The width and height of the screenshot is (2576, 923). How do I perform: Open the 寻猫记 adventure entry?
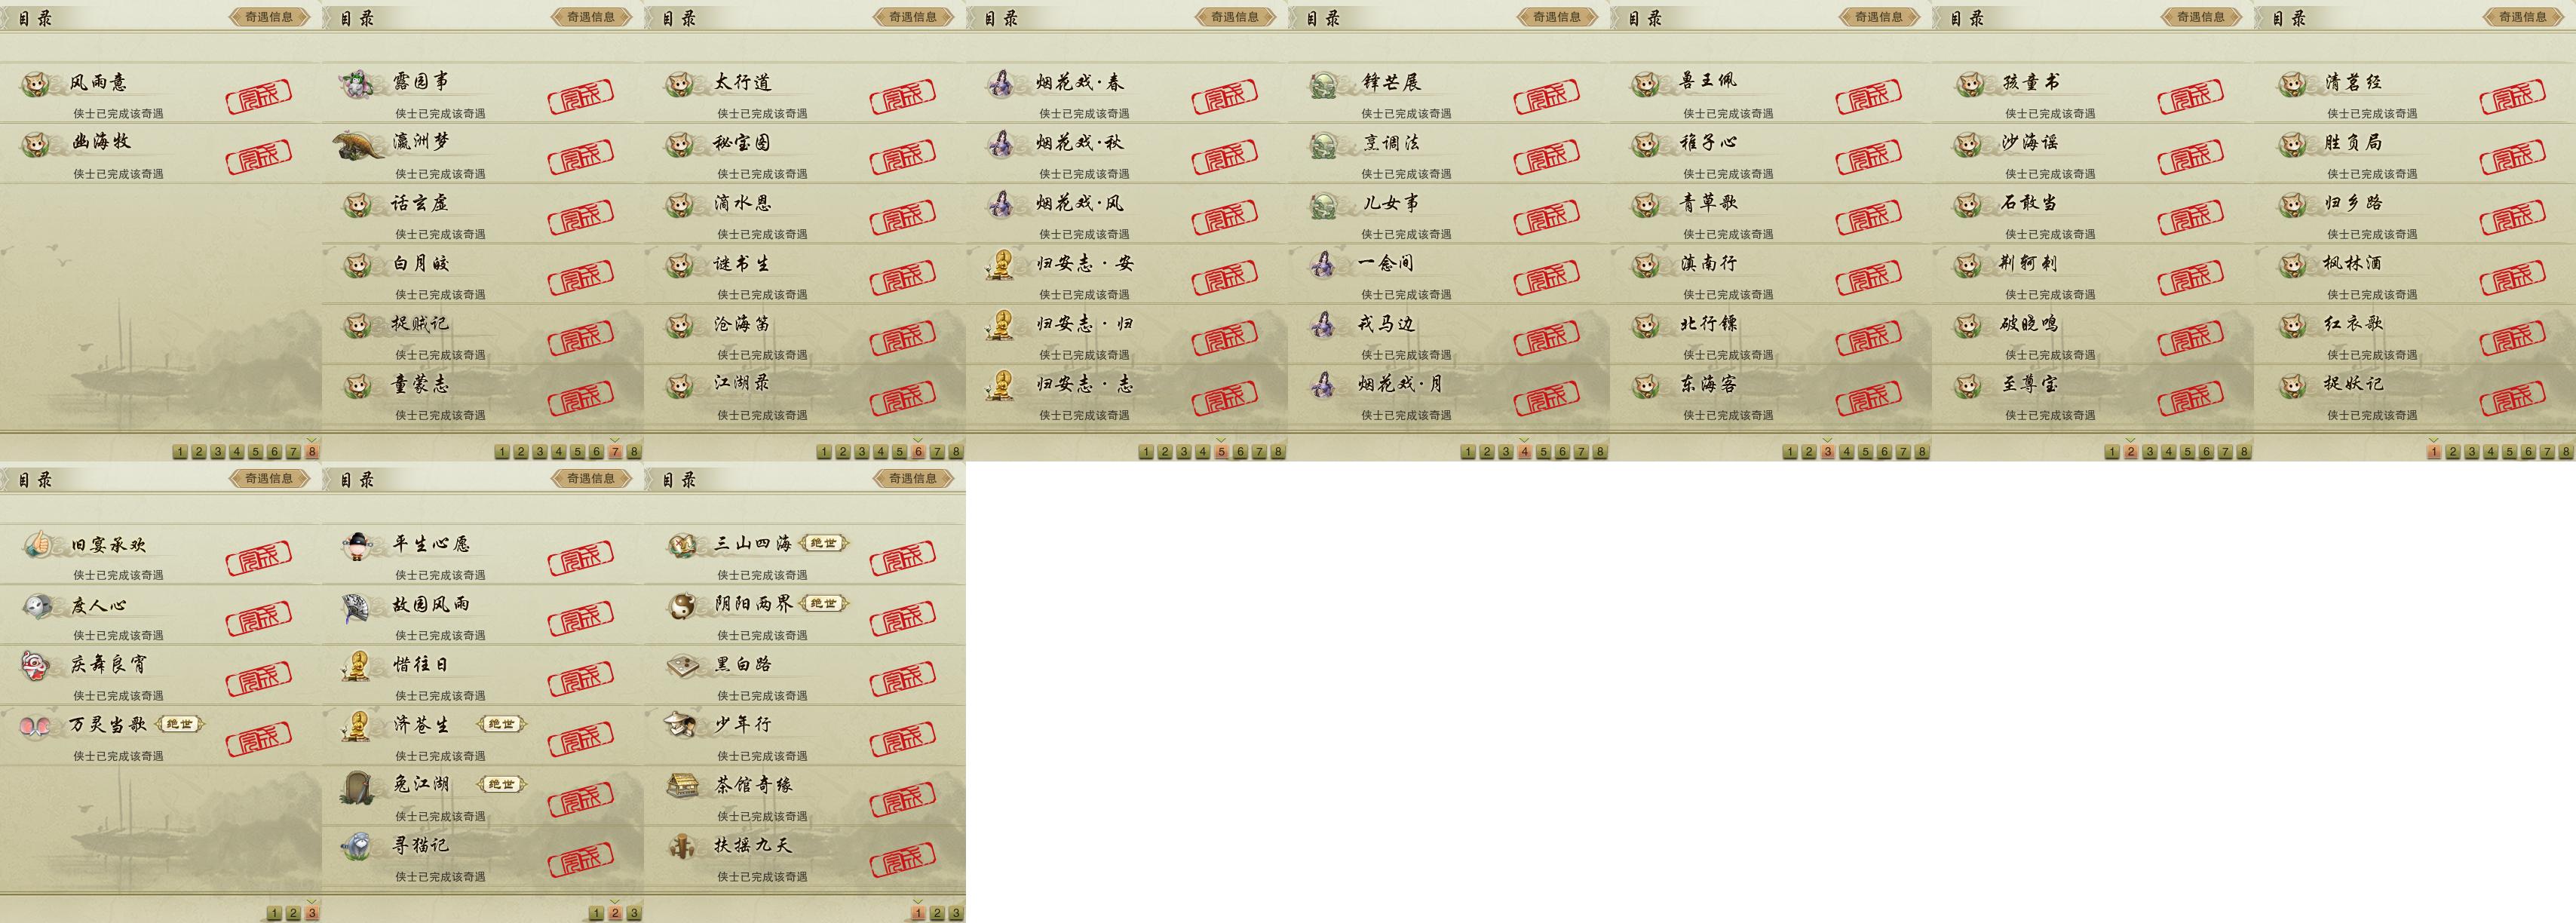click(x=483, y=856)
